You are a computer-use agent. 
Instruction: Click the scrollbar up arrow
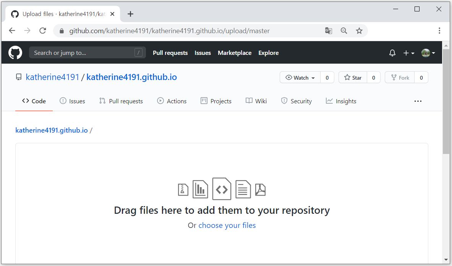point(446,45)
